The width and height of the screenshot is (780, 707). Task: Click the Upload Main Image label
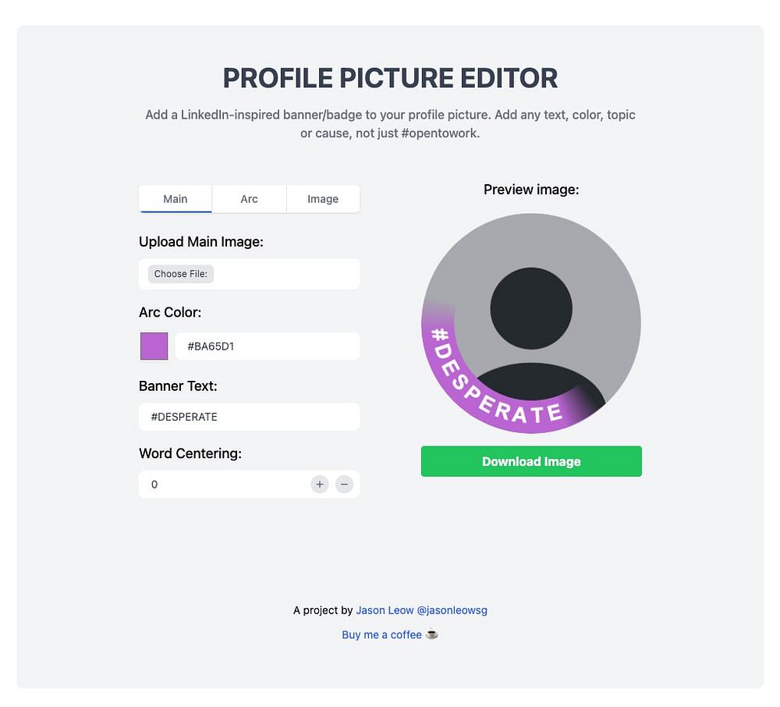coord(201,242)
